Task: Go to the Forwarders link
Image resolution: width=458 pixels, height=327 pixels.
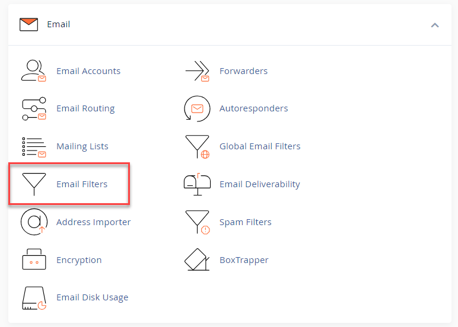Action: click(x=243, y=71)
